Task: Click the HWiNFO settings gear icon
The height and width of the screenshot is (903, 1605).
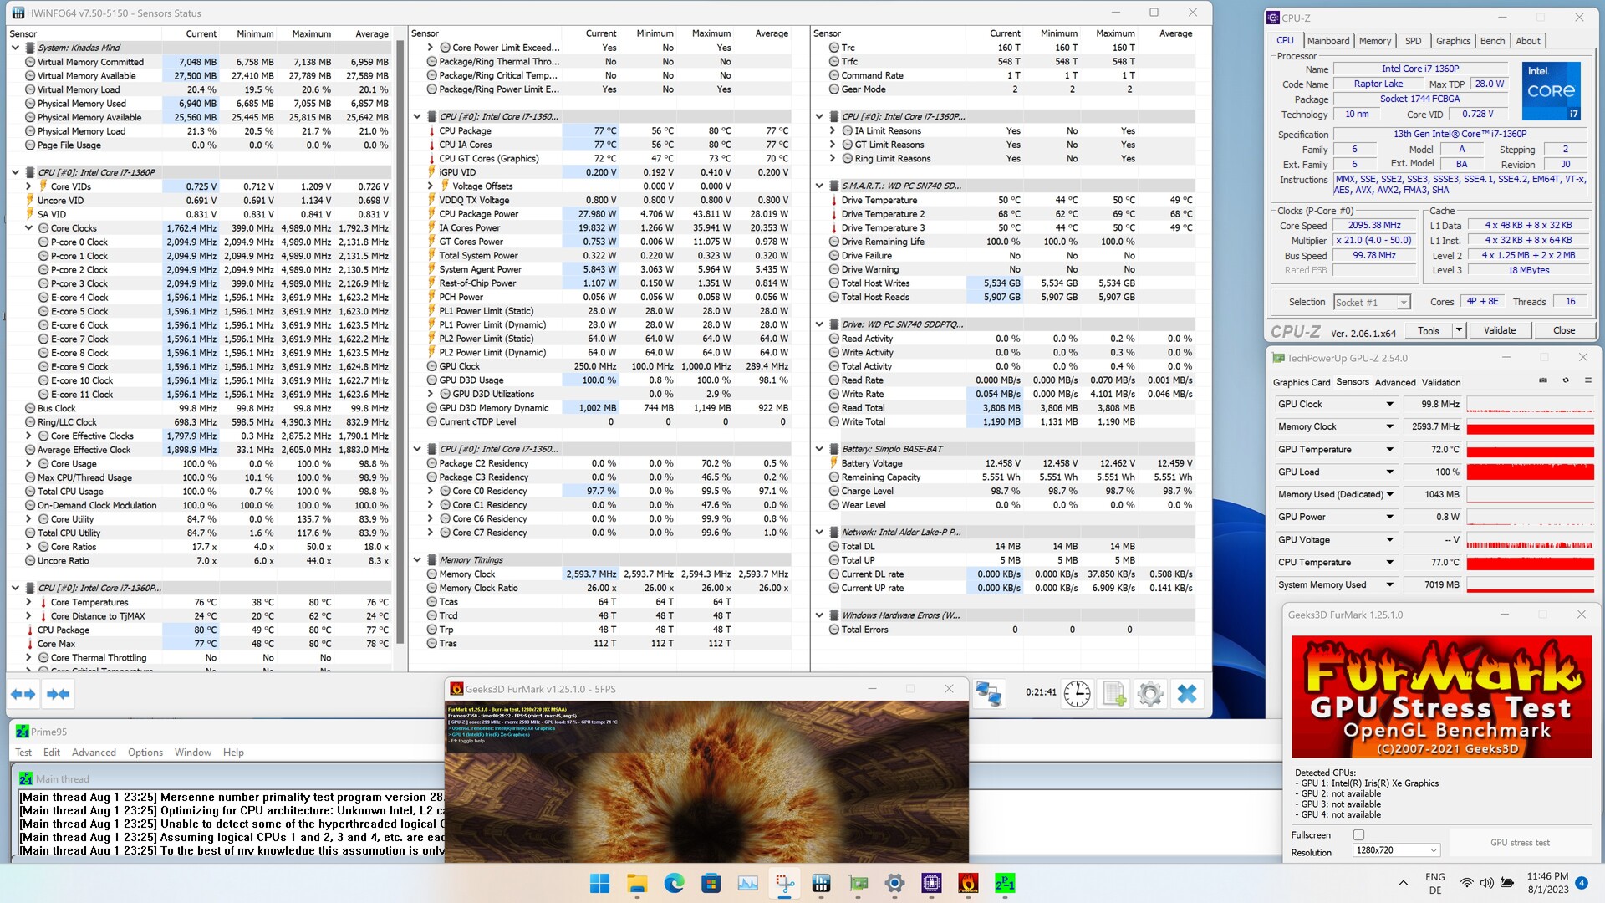Action: pyautogui.click(x=1149, y=694)
